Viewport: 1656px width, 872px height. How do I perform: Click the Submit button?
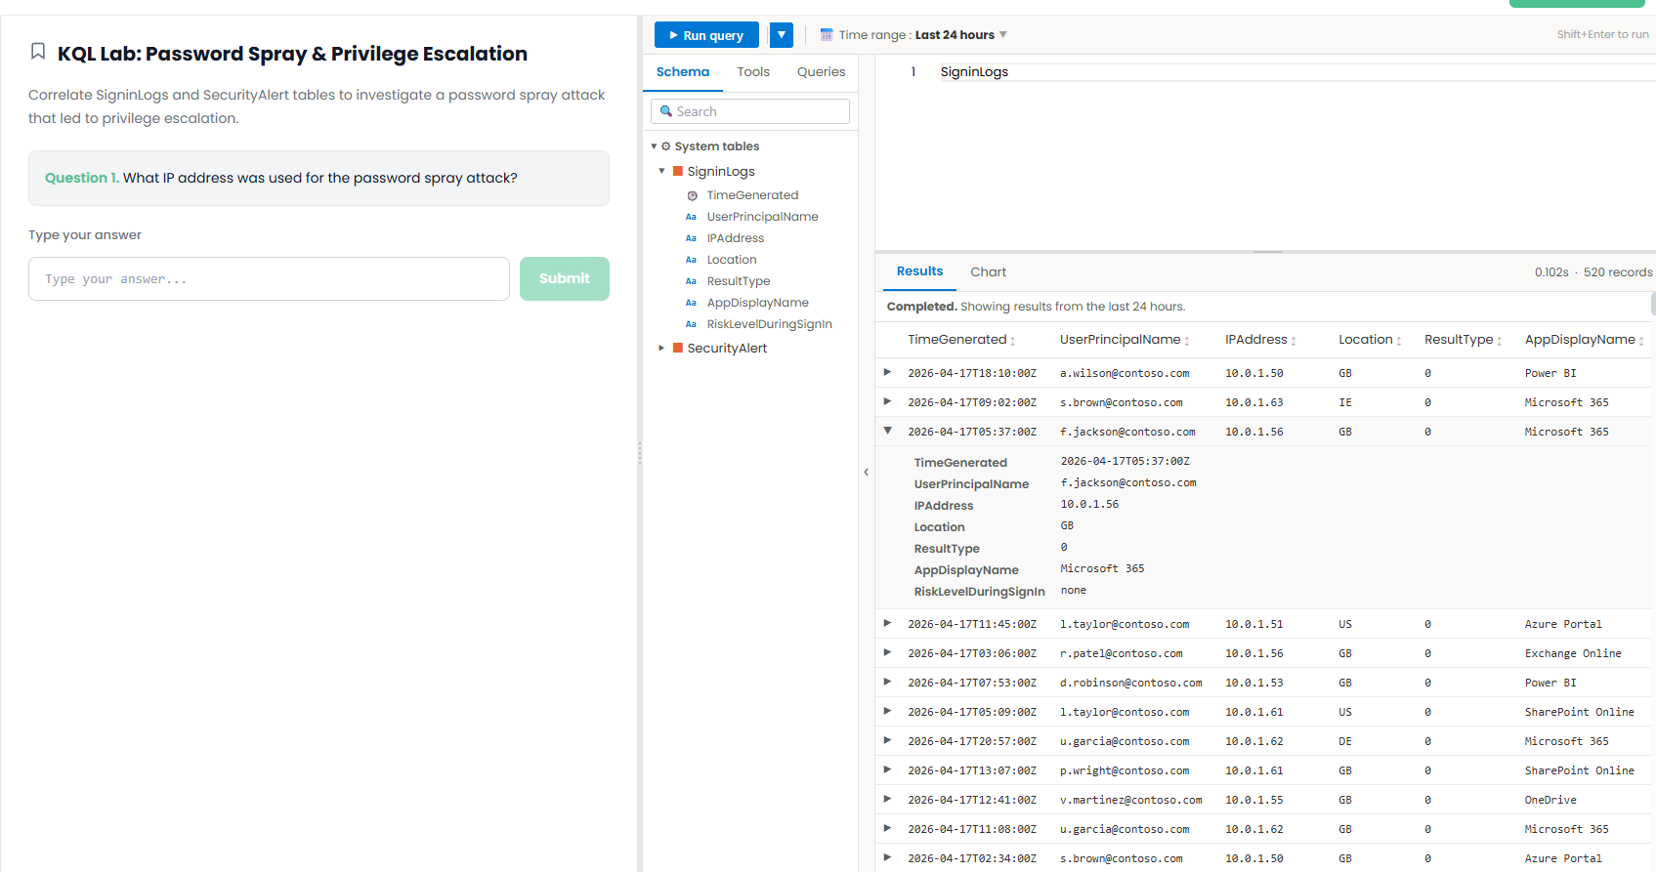[565, 278]
